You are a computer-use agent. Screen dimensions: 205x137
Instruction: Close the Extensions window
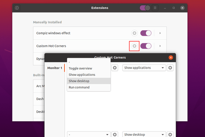(182, 8)
